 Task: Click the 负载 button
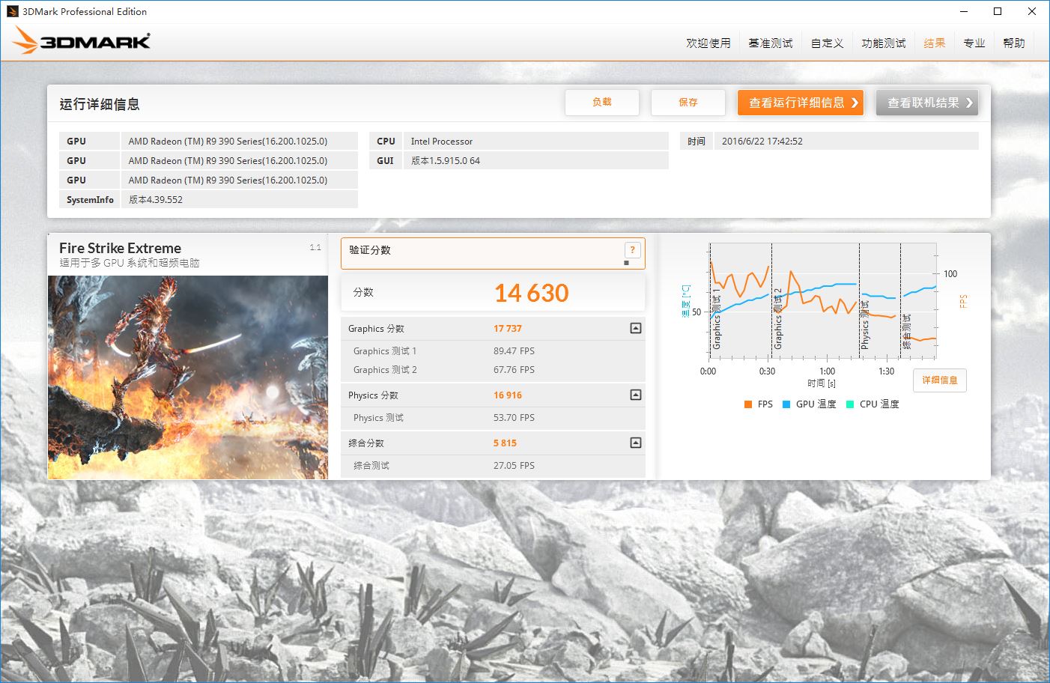tap(602, 103)
